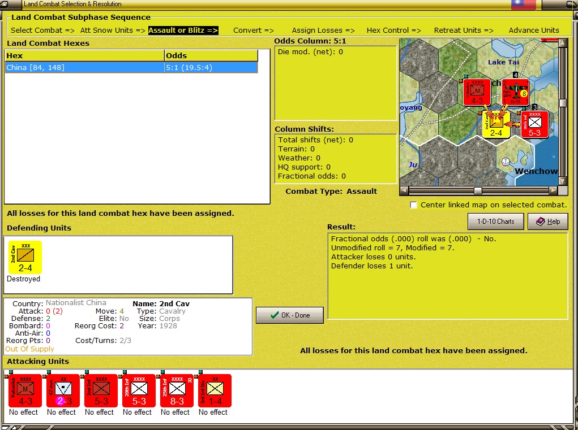Click the yellow 2-4 cavalry counter on the mini map

496,125
